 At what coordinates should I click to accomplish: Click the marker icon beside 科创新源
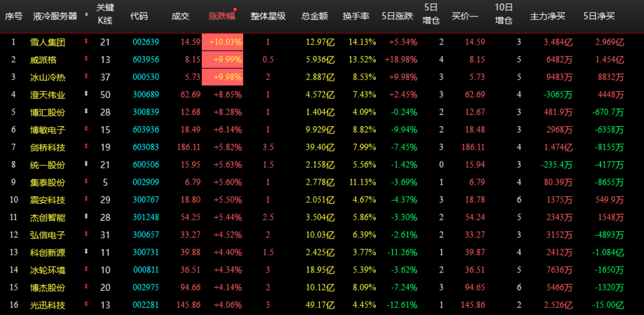pyautogui.click(x=86, y=252)
